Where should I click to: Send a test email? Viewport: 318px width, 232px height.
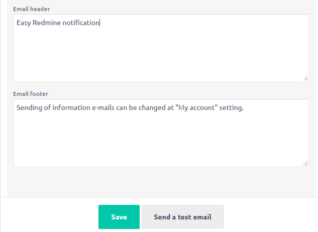[182, 217]
